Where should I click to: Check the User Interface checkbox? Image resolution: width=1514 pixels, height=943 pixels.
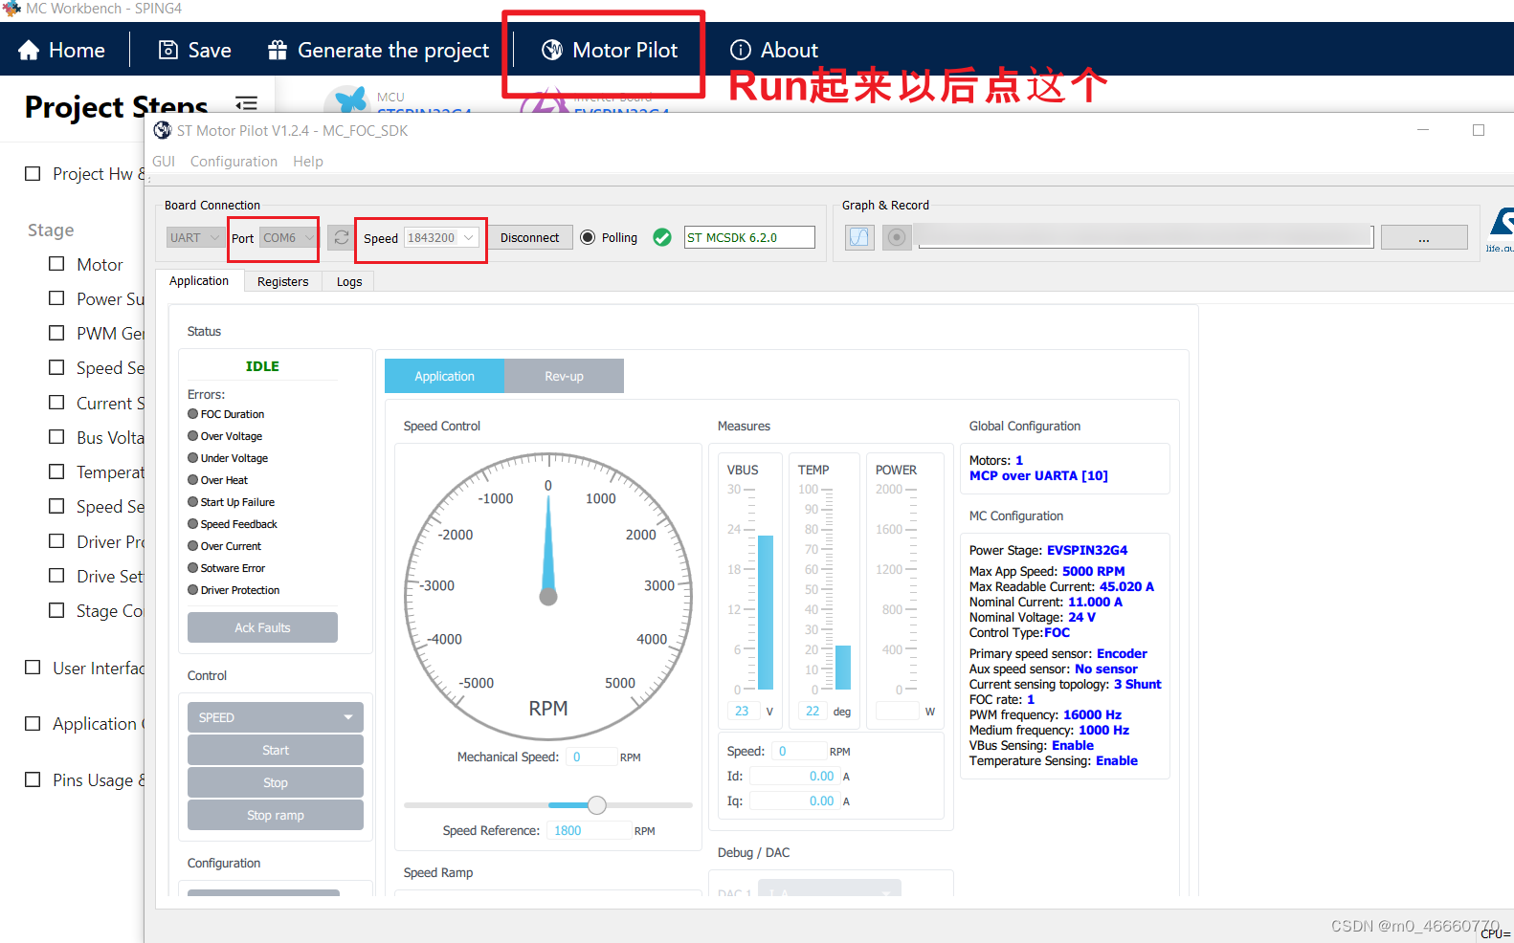(33, 668)
